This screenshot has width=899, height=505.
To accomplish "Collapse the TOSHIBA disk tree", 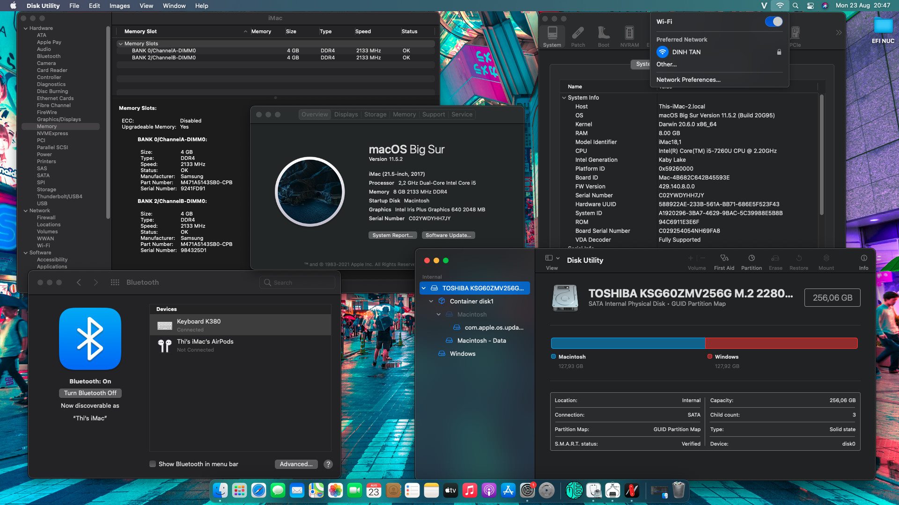I will pyautogui.click(x=424, y=289).
